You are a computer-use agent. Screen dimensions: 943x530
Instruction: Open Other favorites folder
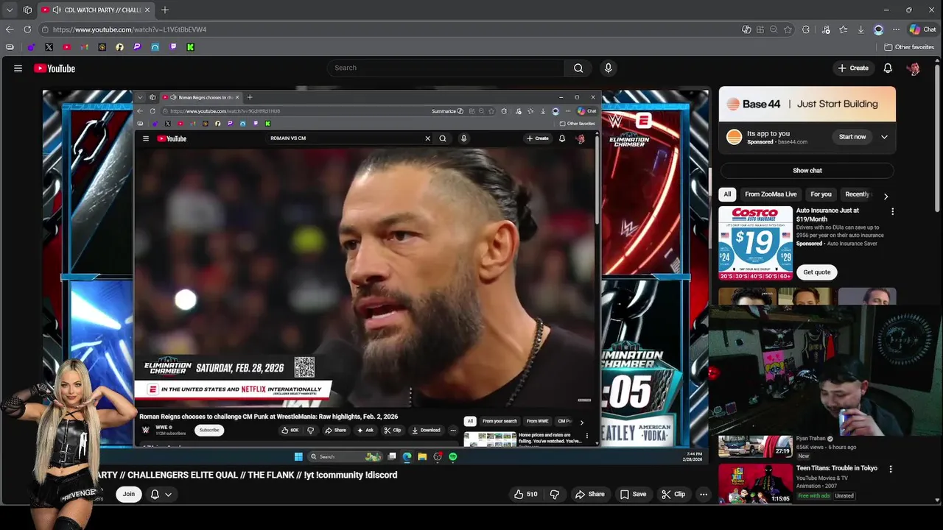[909, 47]
